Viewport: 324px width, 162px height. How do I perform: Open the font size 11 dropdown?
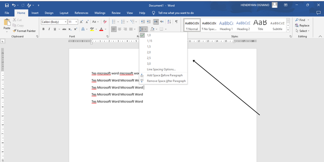[76, 22]
